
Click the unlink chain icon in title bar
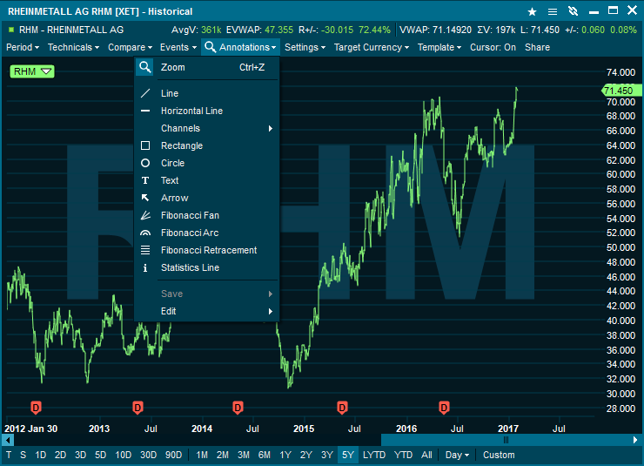coord(573,11)
